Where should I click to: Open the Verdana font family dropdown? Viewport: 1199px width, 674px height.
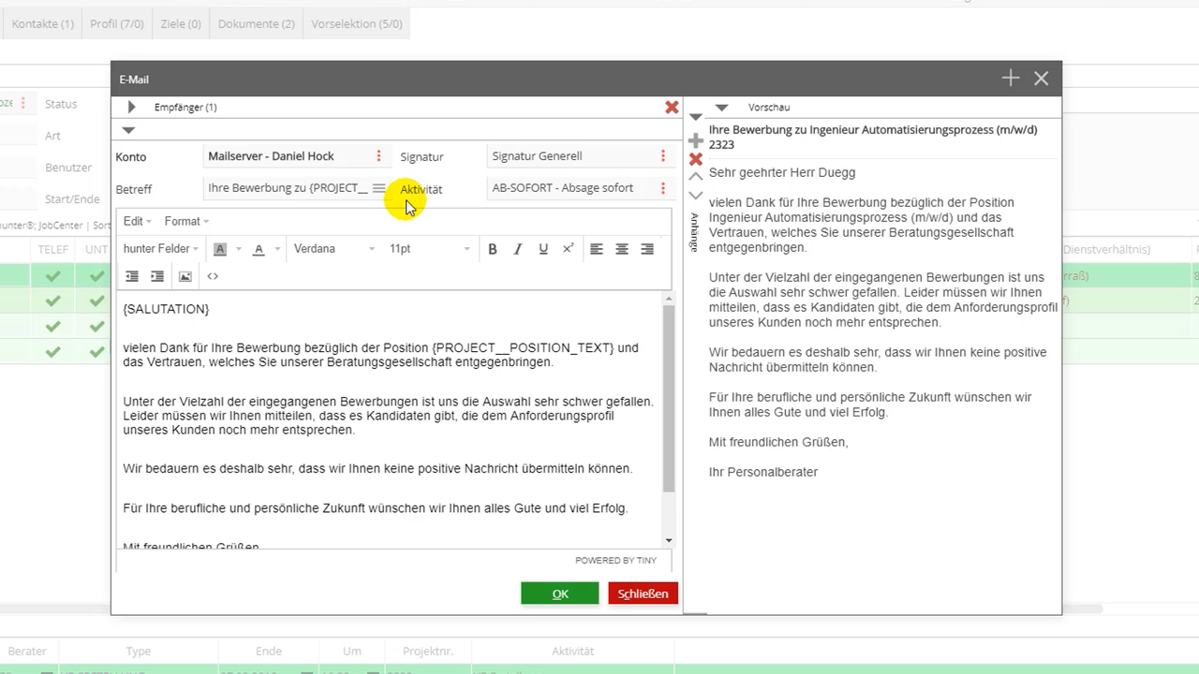point(334,249)
